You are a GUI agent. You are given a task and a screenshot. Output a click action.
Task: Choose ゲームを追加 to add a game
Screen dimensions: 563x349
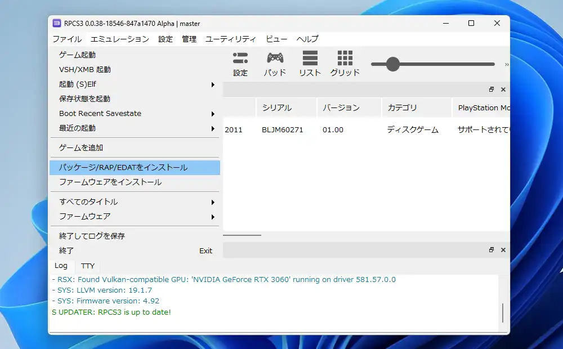(135, 147)
